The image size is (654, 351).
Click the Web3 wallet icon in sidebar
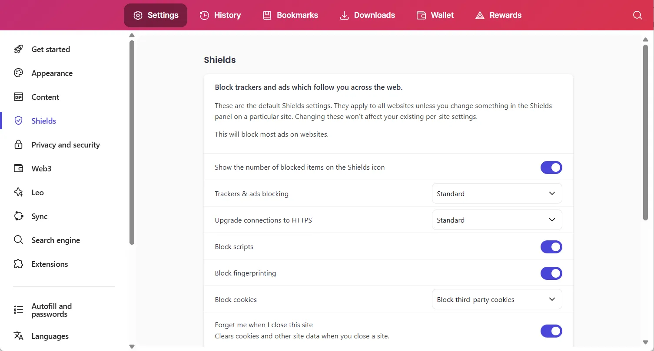18,169
